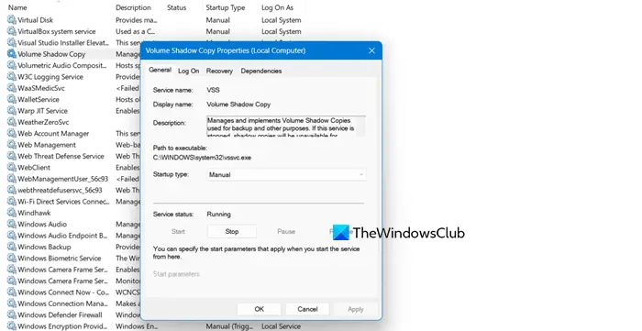Switch to the General tab

(160, 70)
